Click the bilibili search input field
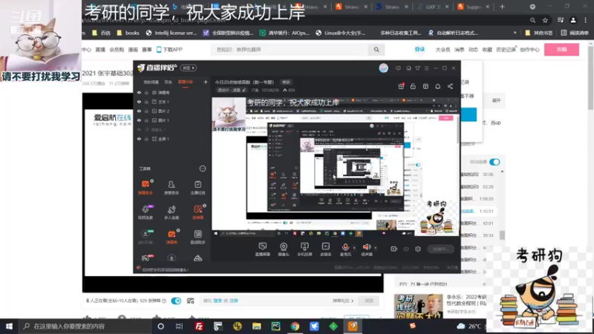Image resolution: width=594 pixels, height=334 pixels. 290,50
